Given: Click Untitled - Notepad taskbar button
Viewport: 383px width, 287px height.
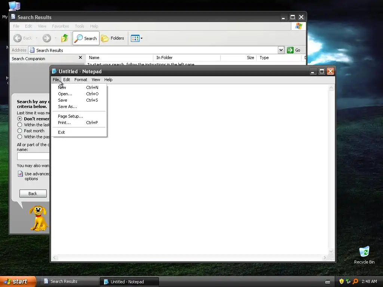Looking at the screenshot, I should tap(129, 282).
